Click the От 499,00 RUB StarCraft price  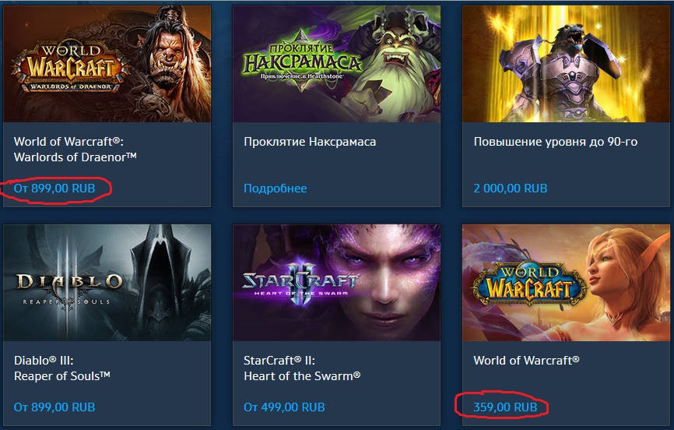284,407
